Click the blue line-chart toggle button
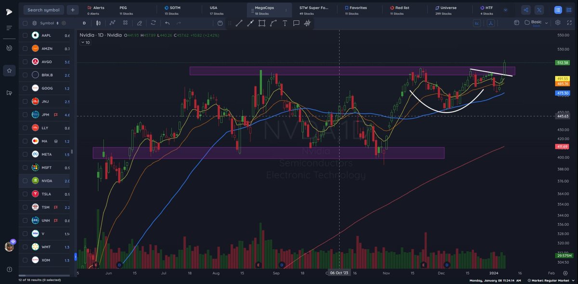This screenshot has height=284, width=578. (478, 23)
